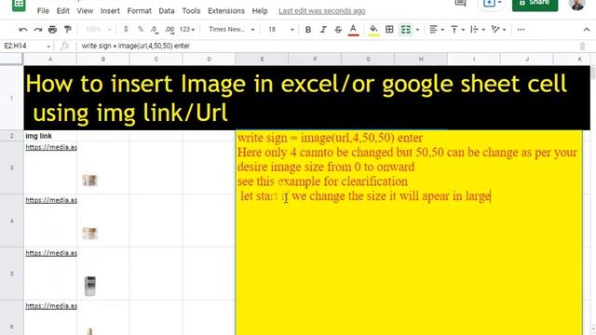Increase decimal places icon
The image size is (596, 335).
(169, 29)
